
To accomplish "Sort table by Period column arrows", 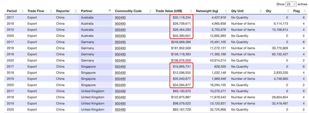I will [x=22, y=11].
